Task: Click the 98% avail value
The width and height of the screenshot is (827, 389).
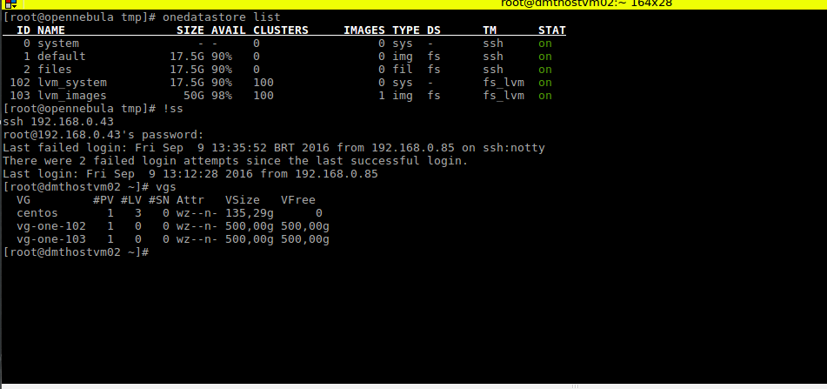Action: pyautogui.click(x=222, y=96)
